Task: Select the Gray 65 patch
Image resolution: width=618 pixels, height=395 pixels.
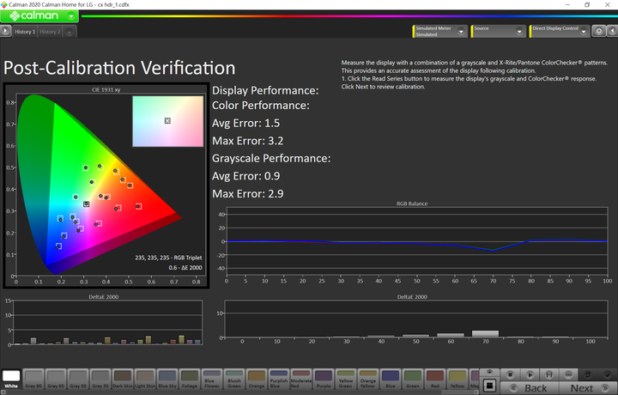Action: [x=56, y=380]
